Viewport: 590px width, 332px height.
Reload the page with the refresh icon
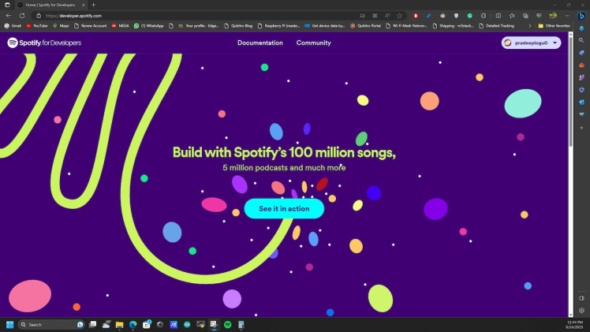click(22, 16)
